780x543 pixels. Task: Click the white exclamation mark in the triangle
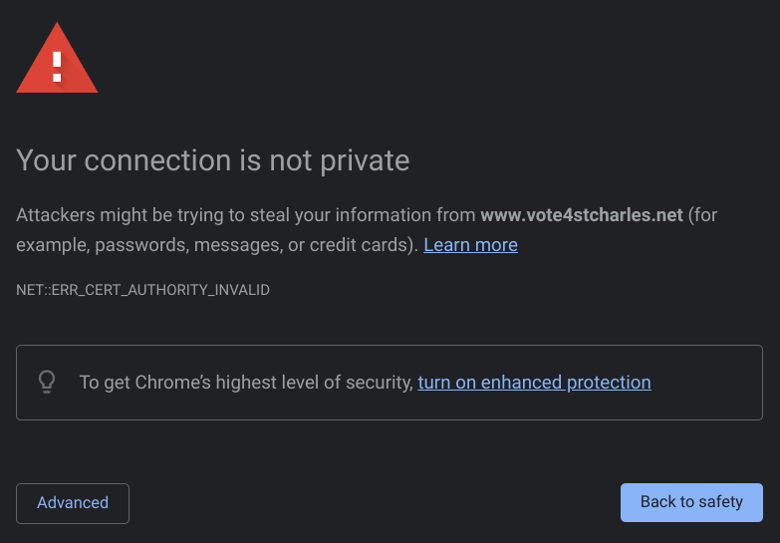tap(57, 66)
